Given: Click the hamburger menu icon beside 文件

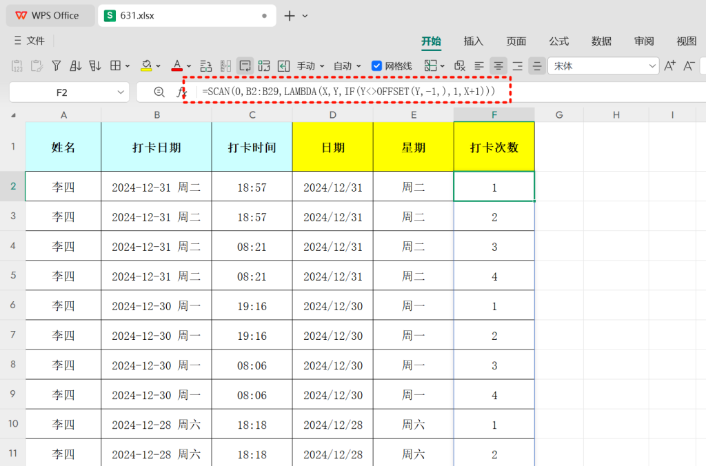Looking at the screenshot, I should [x=17, y=41].
